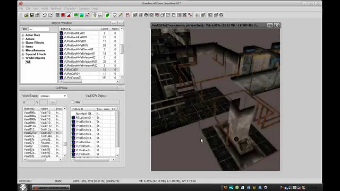Expand the Actors tree node

click(x=23, y=39)
